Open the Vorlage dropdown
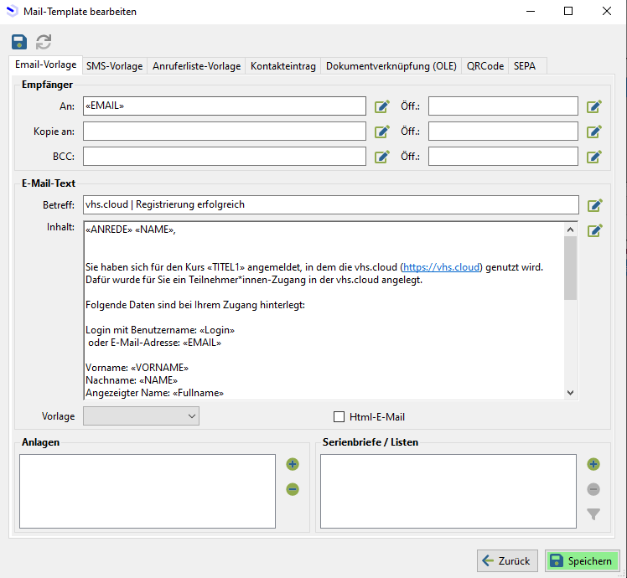The image size is (627, 578). tap(141, 416)
